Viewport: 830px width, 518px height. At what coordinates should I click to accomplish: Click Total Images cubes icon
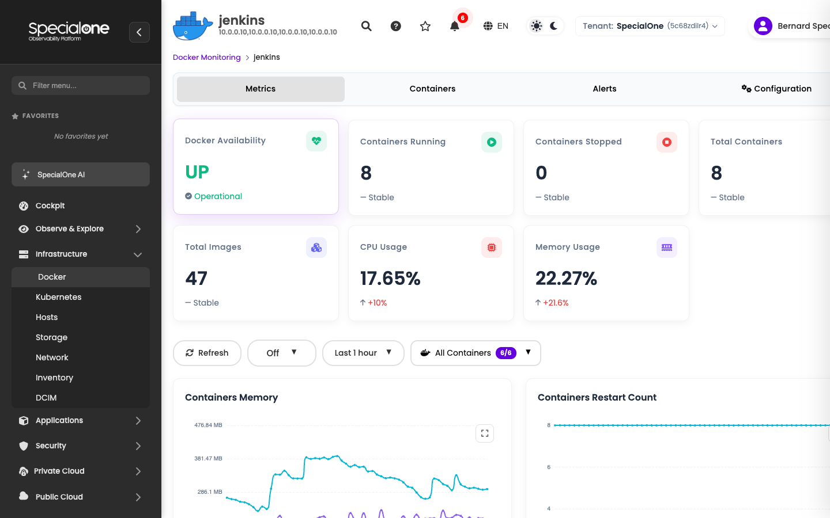316,247
